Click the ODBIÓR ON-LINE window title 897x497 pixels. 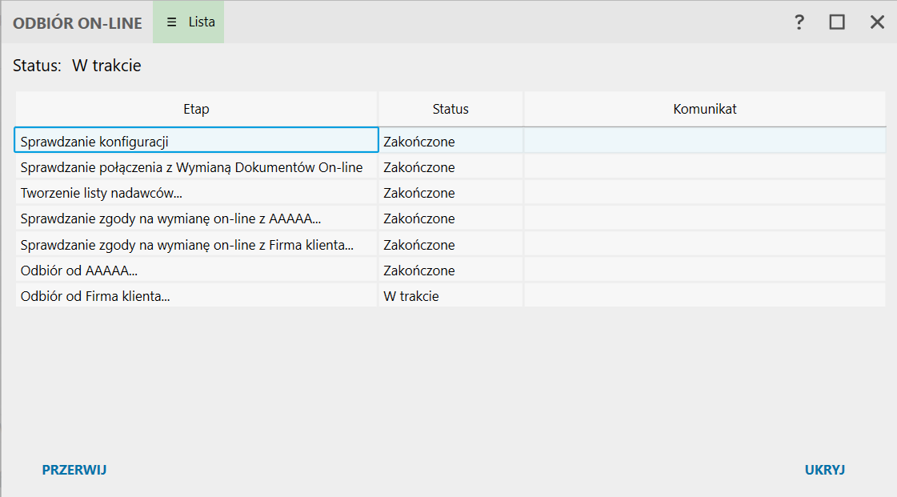tap(77, 23)
